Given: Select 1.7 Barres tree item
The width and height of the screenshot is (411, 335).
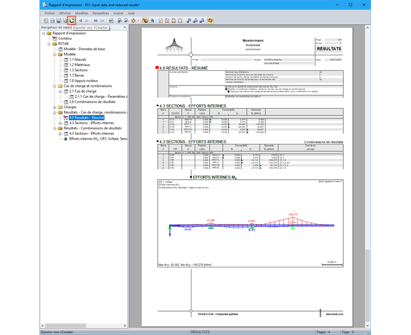Looking at the screenshot, I should pos(77,75).
